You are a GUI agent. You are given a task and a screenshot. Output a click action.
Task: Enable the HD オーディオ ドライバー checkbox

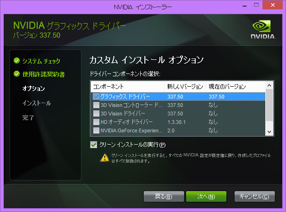96,122
